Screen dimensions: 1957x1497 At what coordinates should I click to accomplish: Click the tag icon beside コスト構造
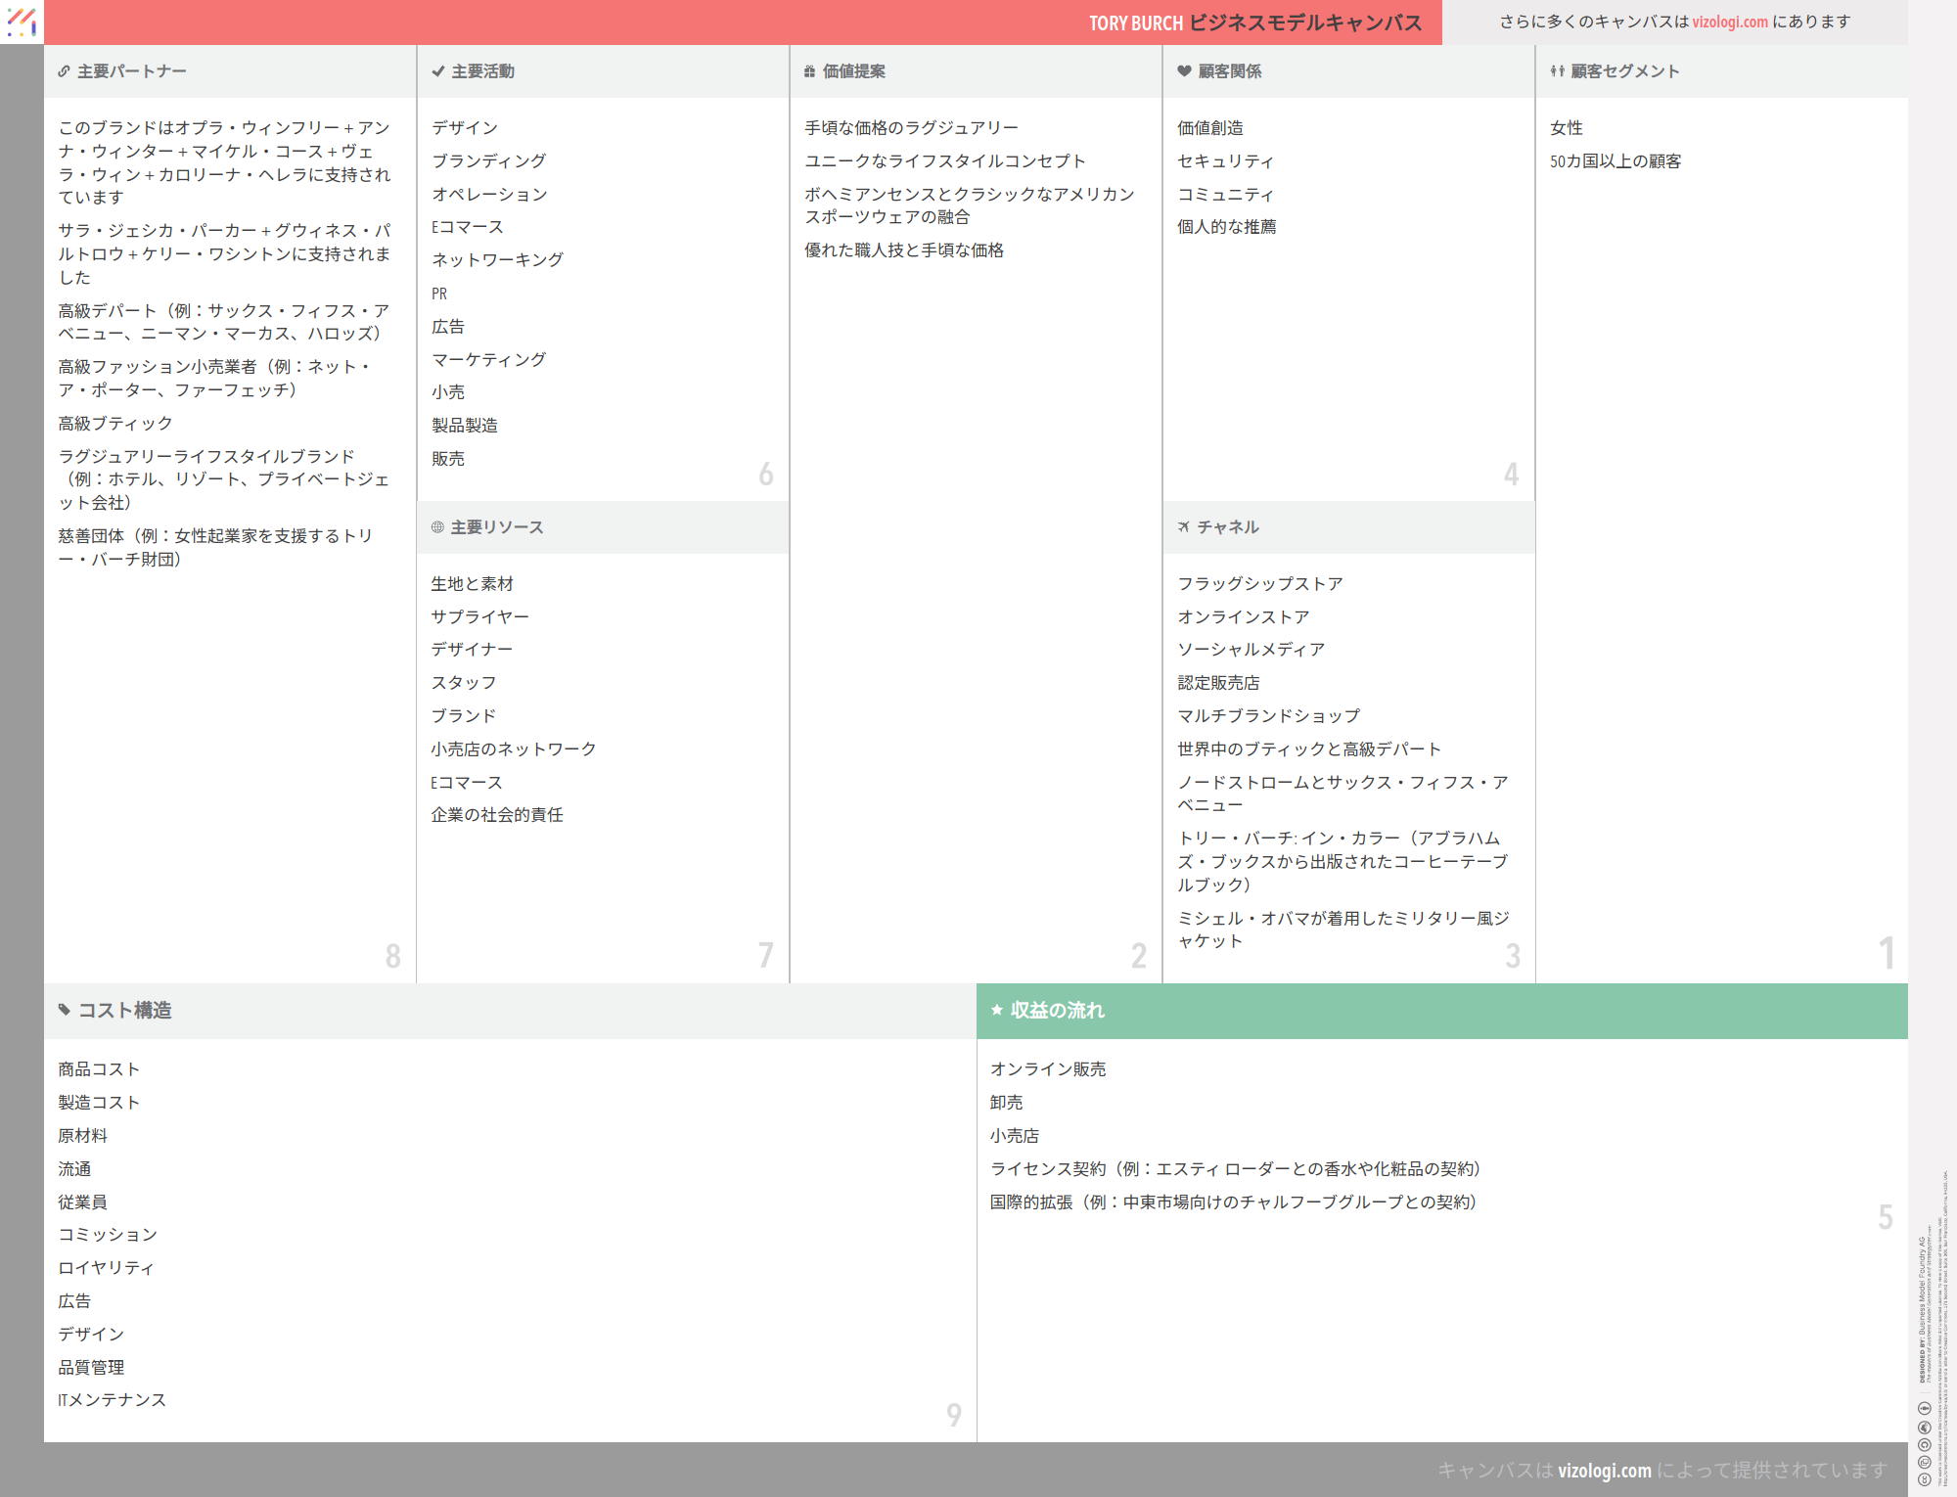pos(65,1010)
